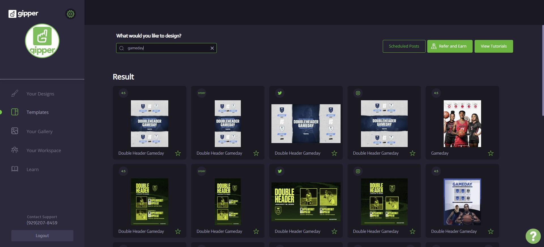Click the Learn book icon

point(15,169)
